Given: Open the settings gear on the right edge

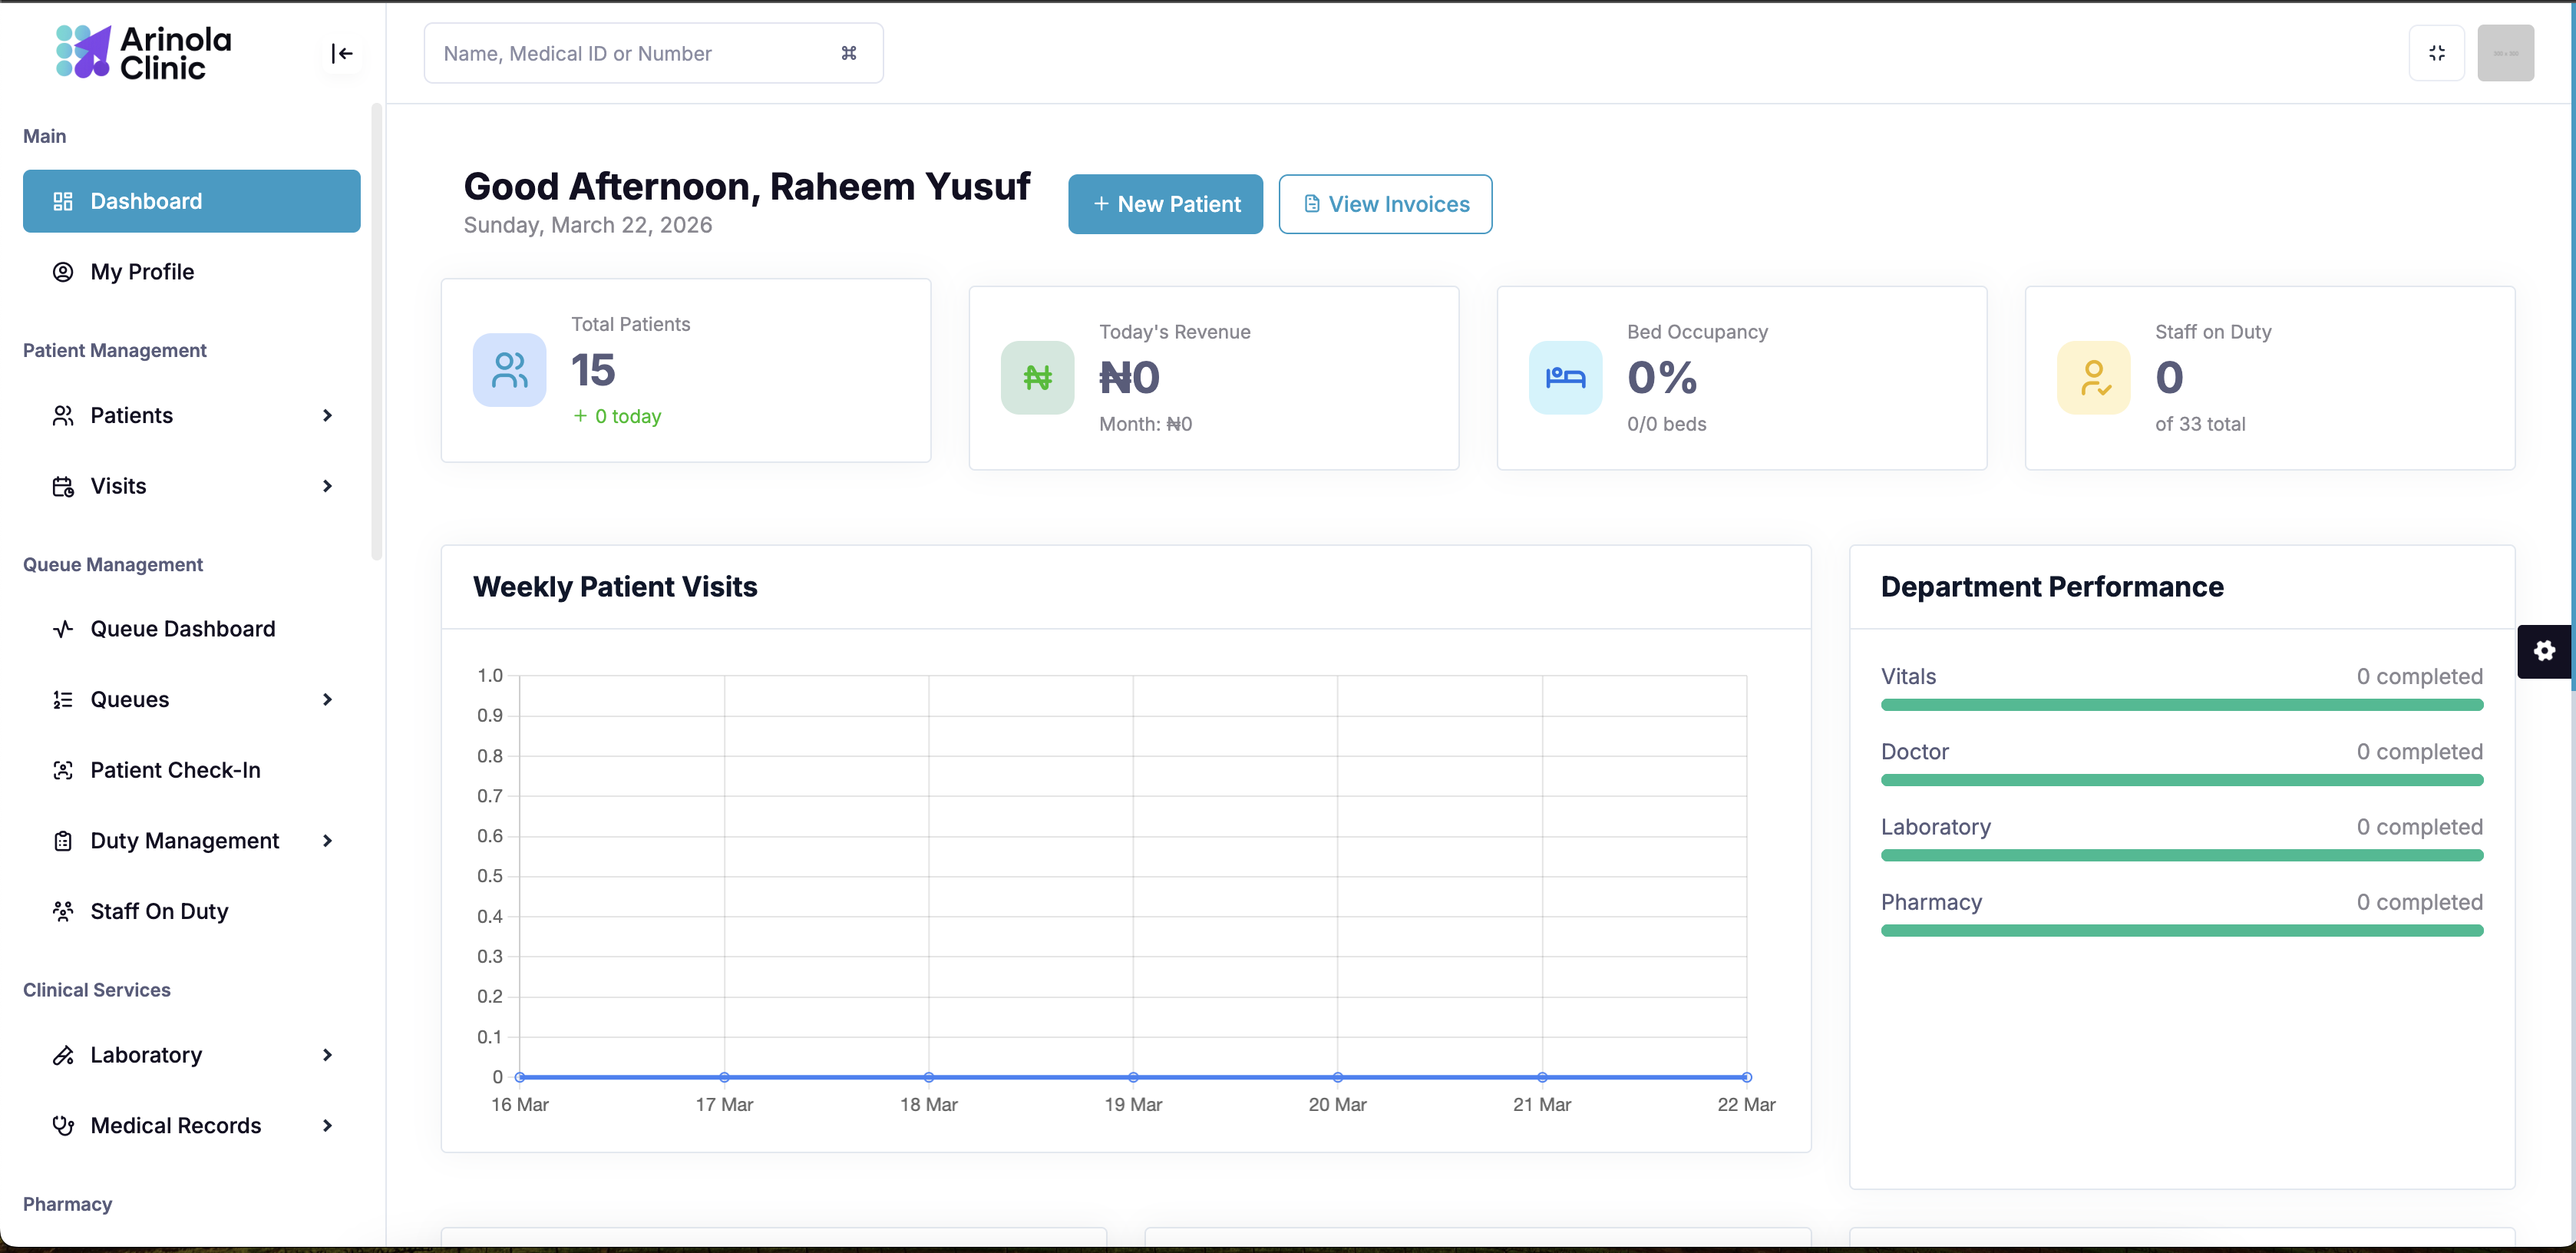Looking at the screenshot, I should click(x=2544, y=651).
